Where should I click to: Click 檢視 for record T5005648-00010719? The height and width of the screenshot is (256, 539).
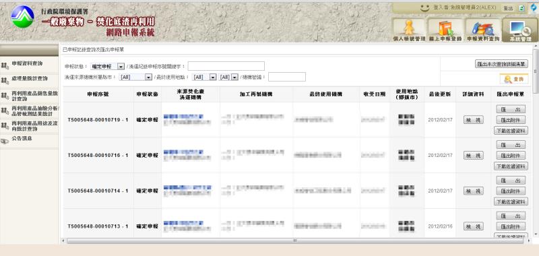click(x=474, y=120)
